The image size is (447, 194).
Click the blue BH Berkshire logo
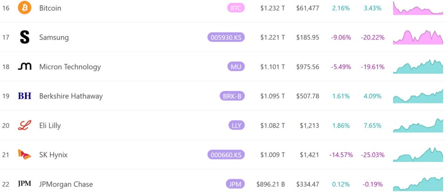(x=25, y=96)
